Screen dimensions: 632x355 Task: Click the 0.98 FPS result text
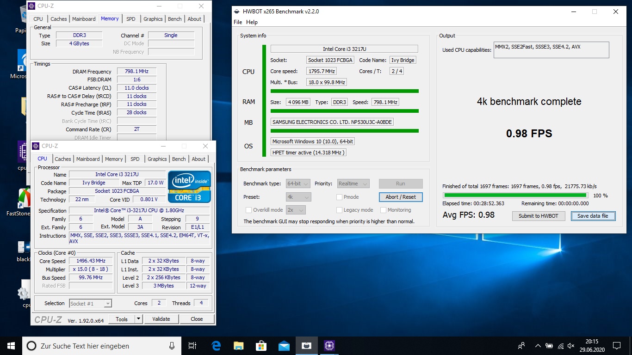[x=529, y=134]
